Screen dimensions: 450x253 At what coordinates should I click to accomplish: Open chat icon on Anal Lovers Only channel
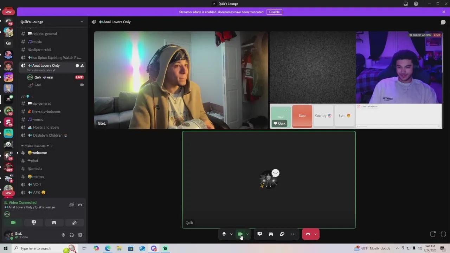pos(77,66)
